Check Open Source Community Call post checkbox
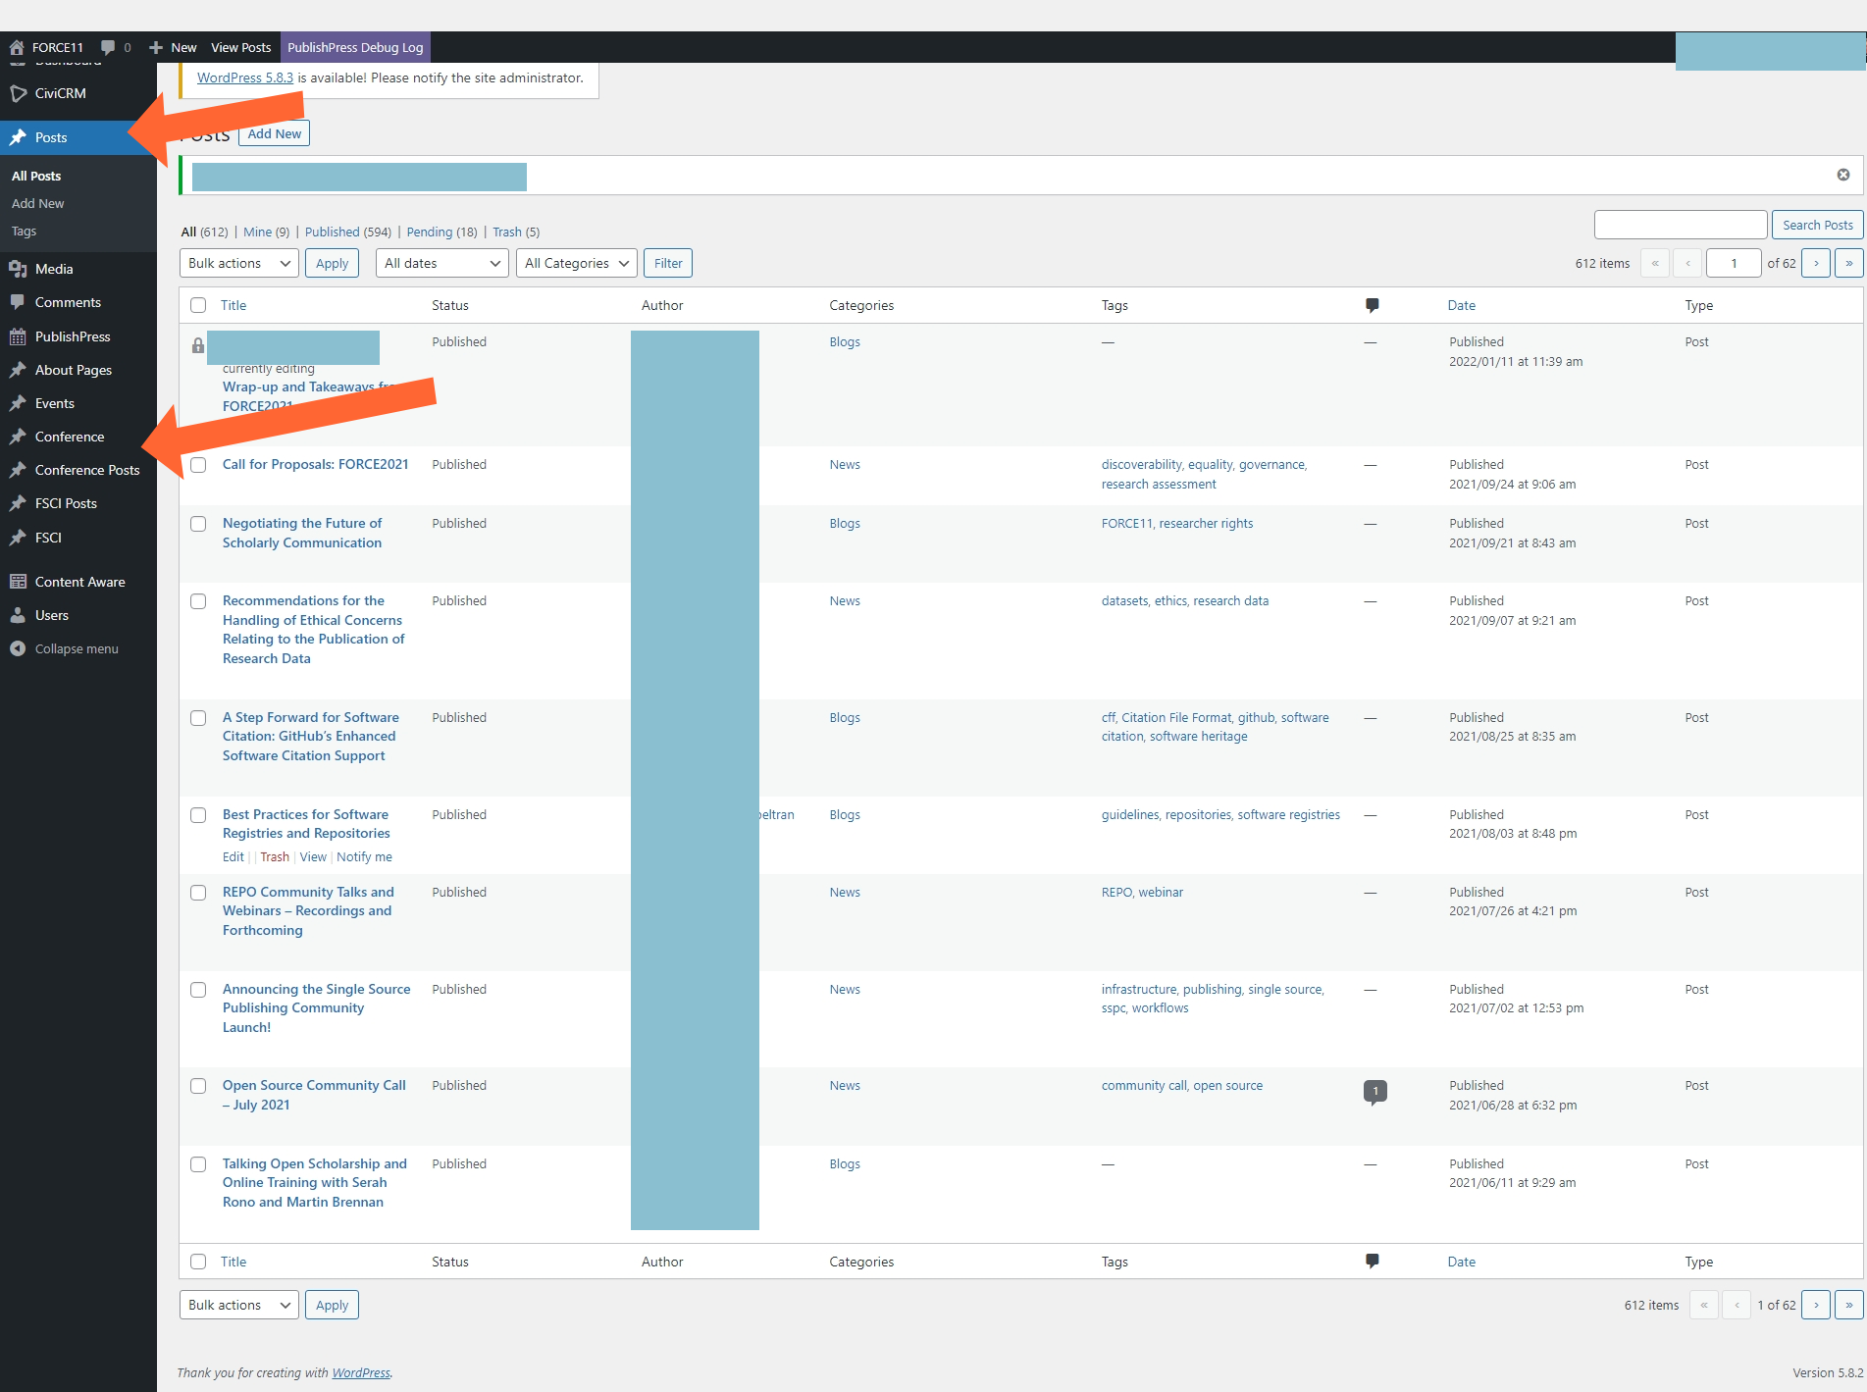Viewport: 1867px width, 1392px height. point(198,1086)
